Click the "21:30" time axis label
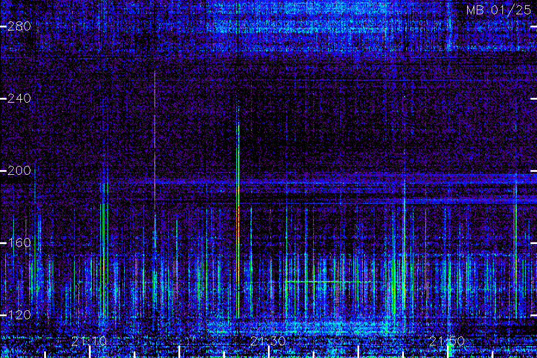Screen dimensions: 537x358 tap(268, 341)
